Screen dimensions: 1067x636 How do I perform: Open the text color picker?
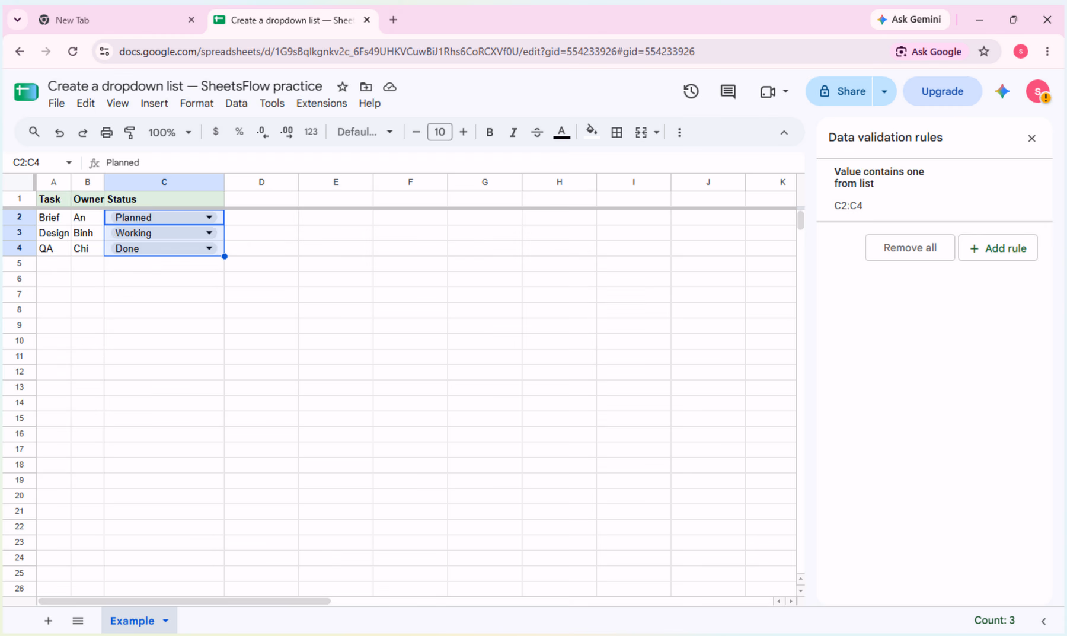[561, 132]
